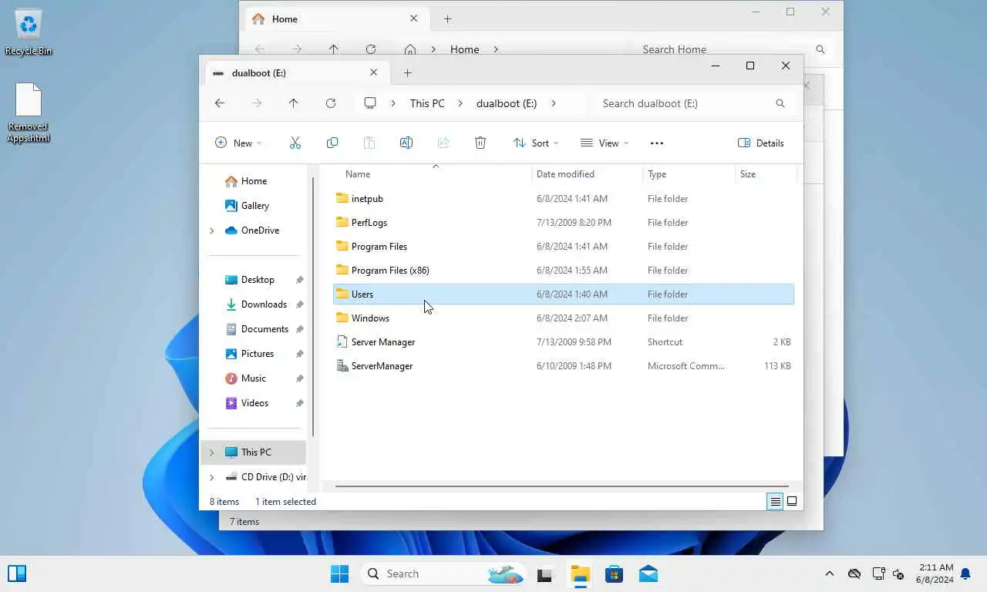987x592 pixels.
Task: Open the Sort dropdown menu
Action: click(536, 143)
